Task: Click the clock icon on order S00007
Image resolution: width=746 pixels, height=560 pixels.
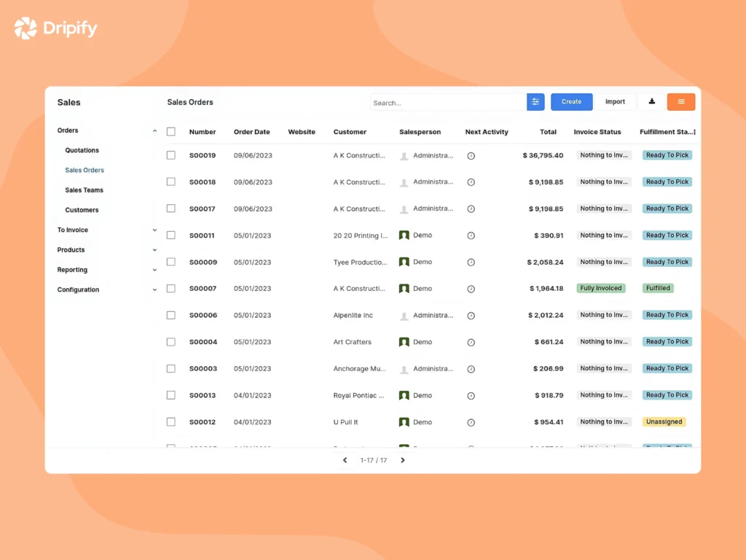Action: [x=471, y=288]
